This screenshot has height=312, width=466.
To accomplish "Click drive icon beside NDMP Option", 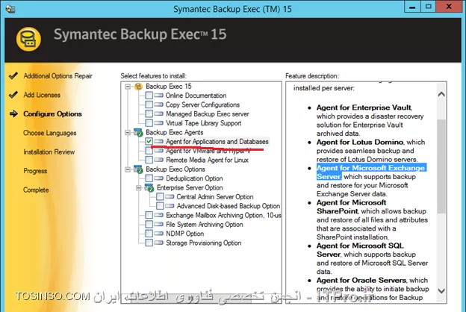I will [x=159, y=234].
